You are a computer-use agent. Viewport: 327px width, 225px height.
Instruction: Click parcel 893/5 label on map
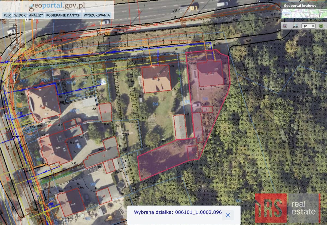75,111
